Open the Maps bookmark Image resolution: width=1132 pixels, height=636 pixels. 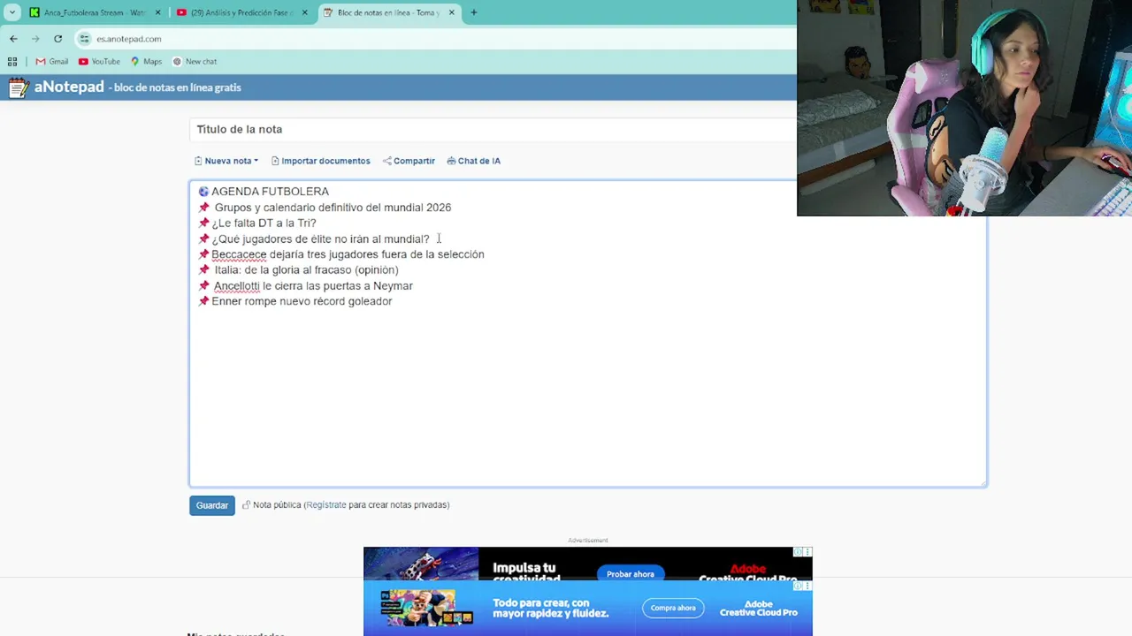click(x=146, y=62)
